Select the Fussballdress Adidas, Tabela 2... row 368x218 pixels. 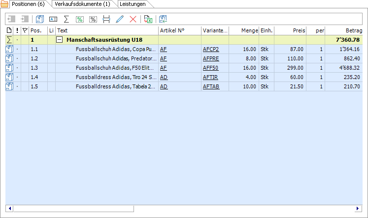(x=184, y=86)
